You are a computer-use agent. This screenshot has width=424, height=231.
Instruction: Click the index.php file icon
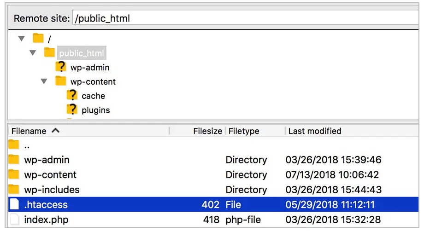[14, 219]
